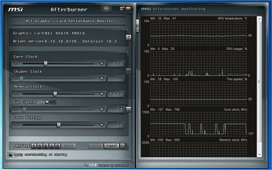
Task: Click the link clocks icon beside Shader Clock
Action: coord(128,71)
